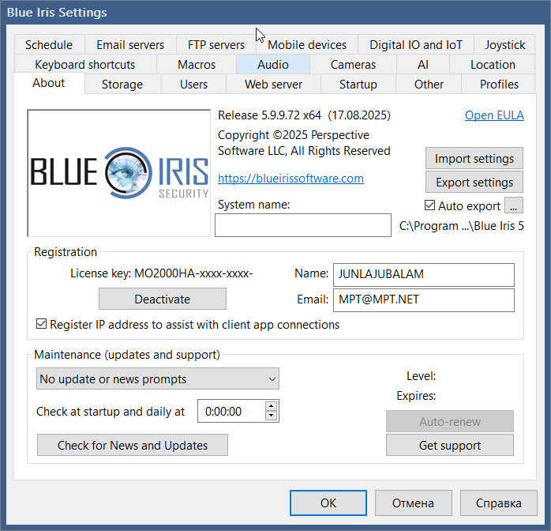Go to the Storage tab

122,84
